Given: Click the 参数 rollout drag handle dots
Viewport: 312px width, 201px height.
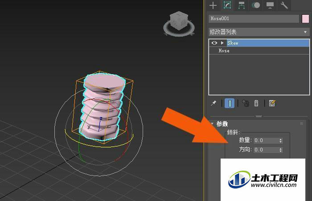Looking at the screenshot, I should (301, 124).
